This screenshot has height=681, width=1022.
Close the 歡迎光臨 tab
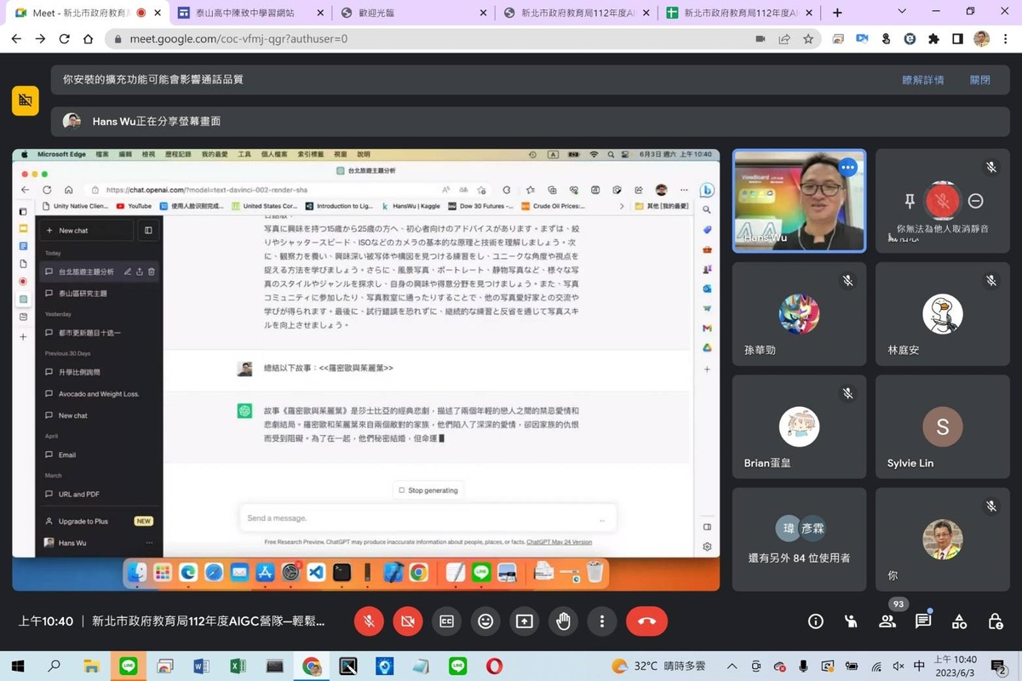(x=484, y=13)
